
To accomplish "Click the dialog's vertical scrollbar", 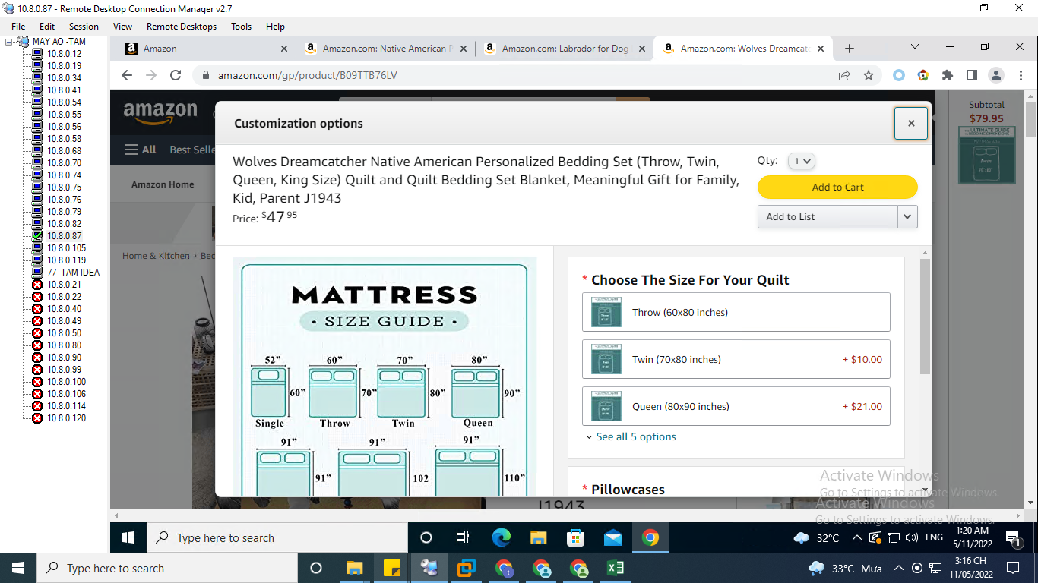I will [x=925, y=316].
